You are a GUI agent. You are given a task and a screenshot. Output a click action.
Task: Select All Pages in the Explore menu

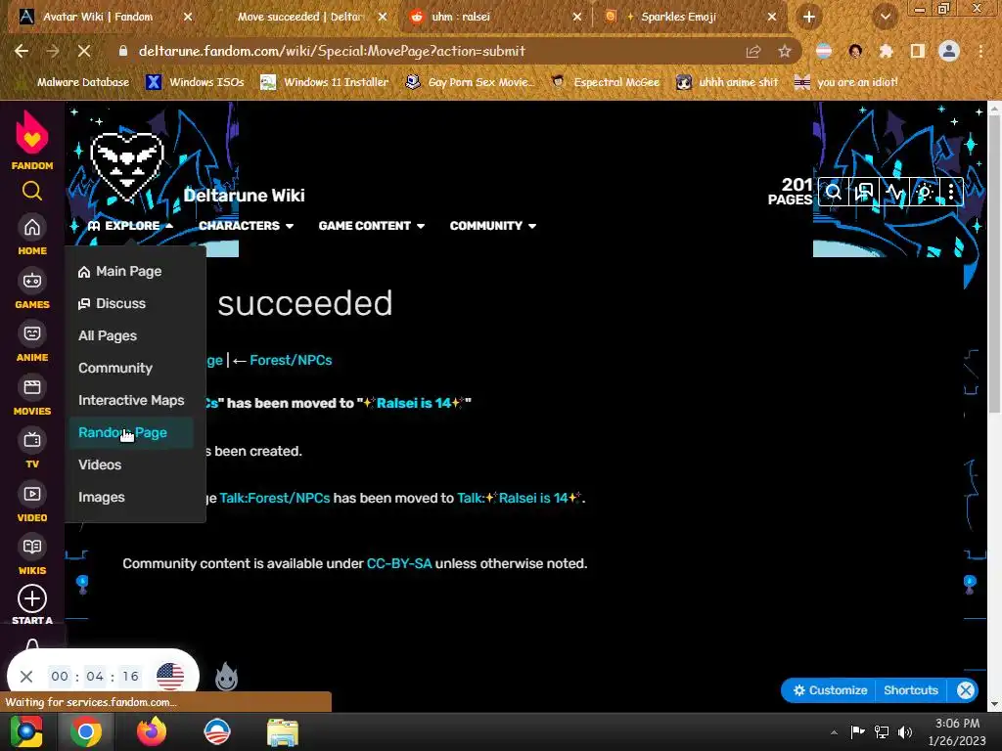108,336
